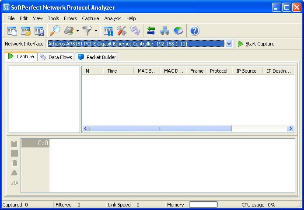Click the Start Capture button

coord(256,44)
